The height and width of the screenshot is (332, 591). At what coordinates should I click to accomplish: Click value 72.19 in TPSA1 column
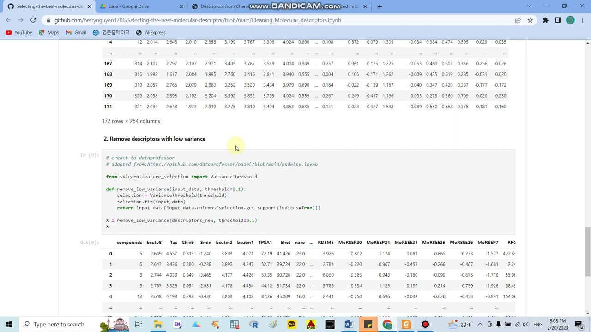[266, 254]
